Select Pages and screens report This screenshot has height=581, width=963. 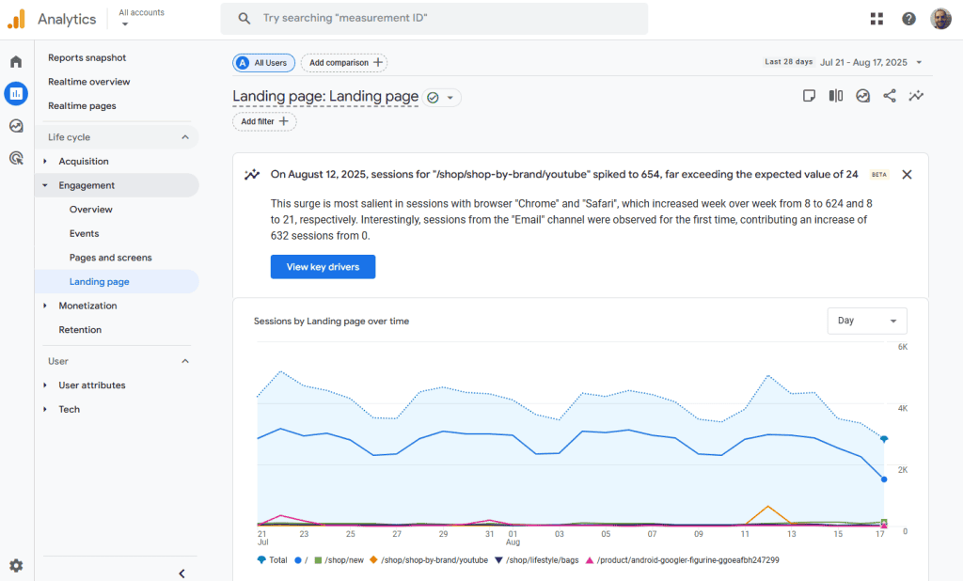pyautogui.click(x=110, y=258)
